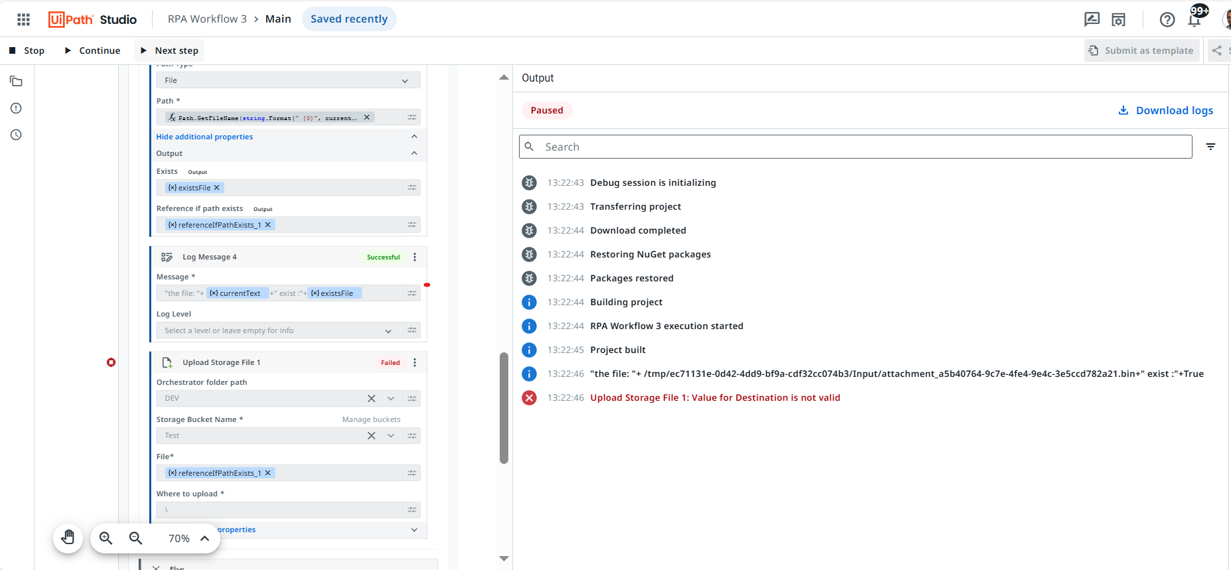This screenshot has height=570, width=1231.
Task: Click the Where to upload input field
Action: (x=279, y=510)
